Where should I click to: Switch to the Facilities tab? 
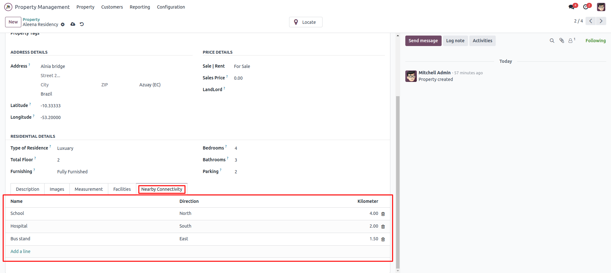[x=122, y=189]
